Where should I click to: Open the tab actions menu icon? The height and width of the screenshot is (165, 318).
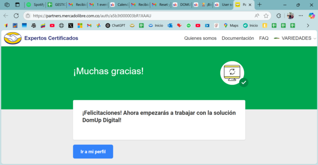click(17, 5)
